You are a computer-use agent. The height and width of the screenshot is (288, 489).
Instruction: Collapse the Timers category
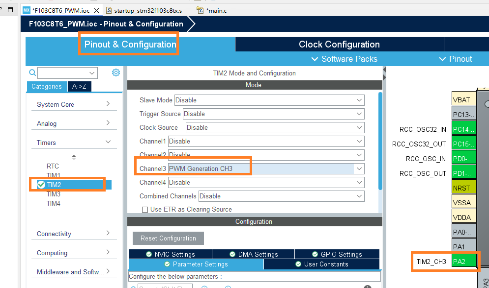[x=74, y=143]
